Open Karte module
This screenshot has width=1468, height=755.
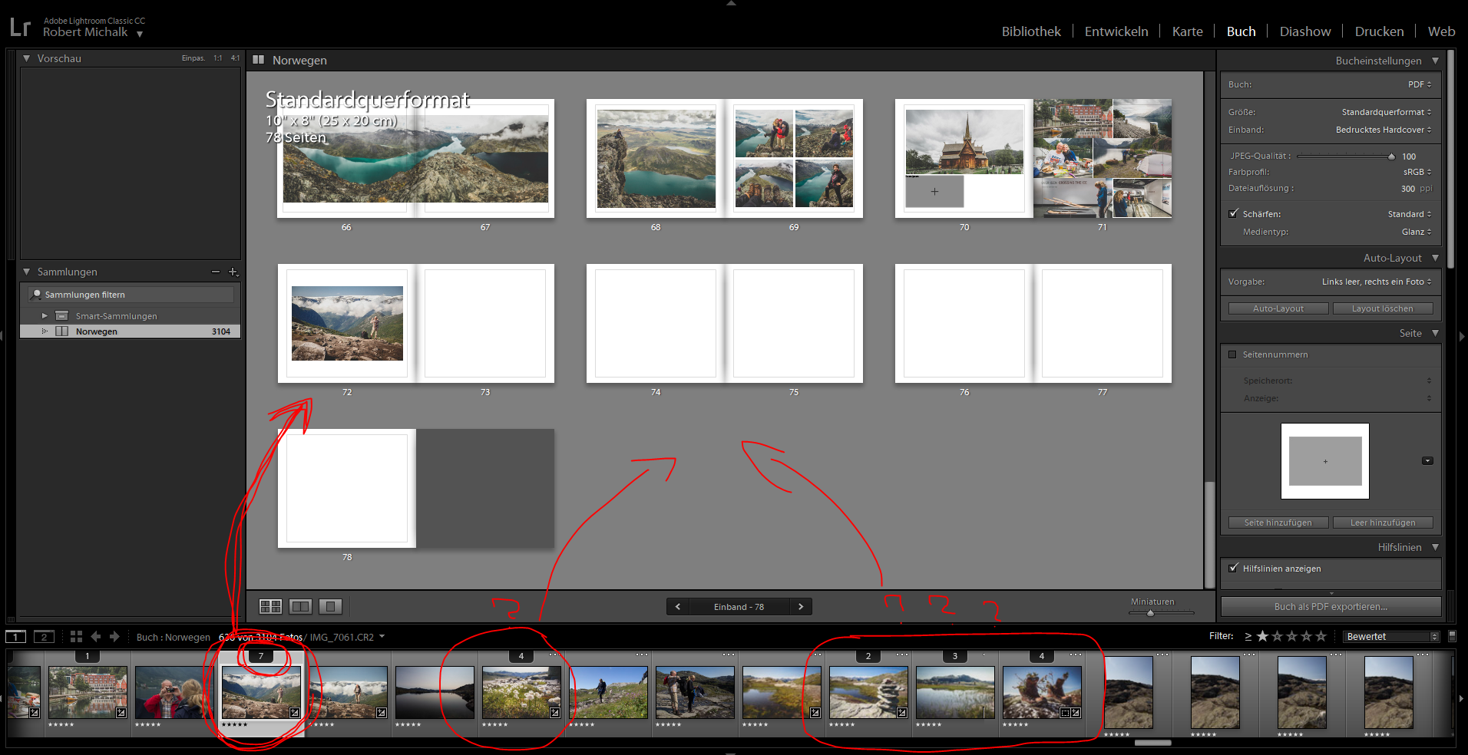(1187, 31)
